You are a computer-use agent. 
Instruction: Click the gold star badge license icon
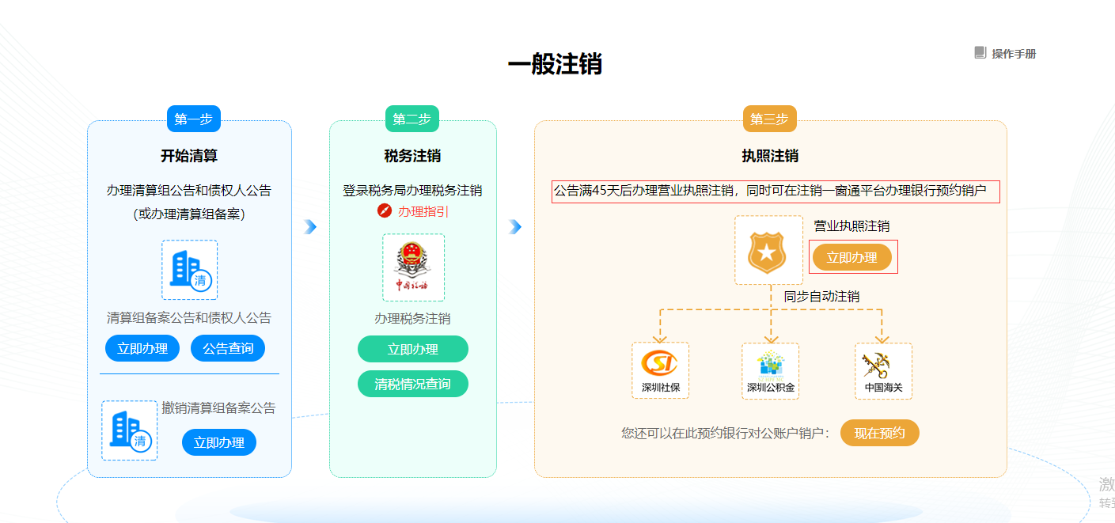766,250
